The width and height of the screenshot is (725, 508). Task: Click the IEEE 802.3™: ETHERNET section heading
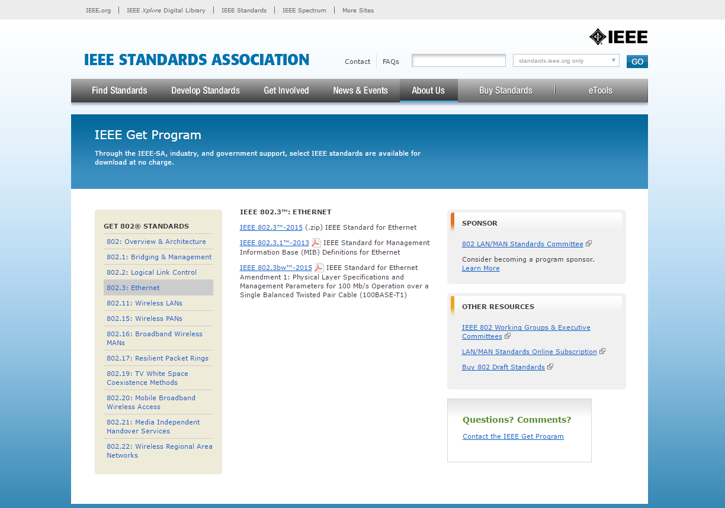coord(285,212)
